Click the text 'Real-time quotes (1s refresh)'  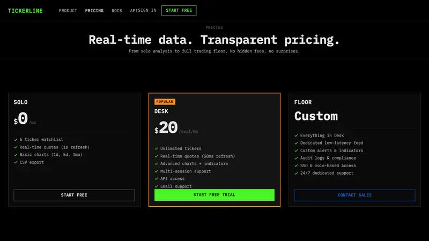click(x=55, y=147)
